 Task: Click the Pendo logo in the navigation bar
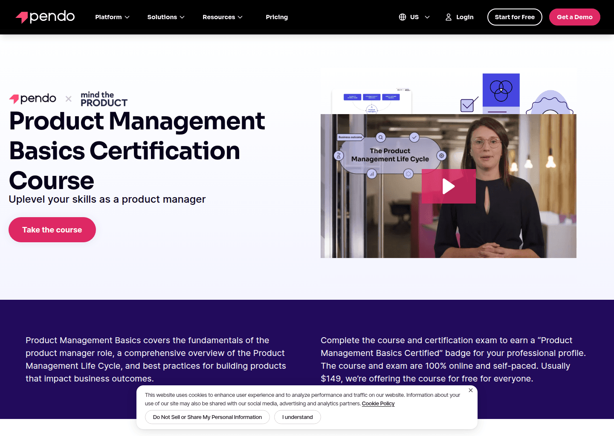click(x=45, y=17)
